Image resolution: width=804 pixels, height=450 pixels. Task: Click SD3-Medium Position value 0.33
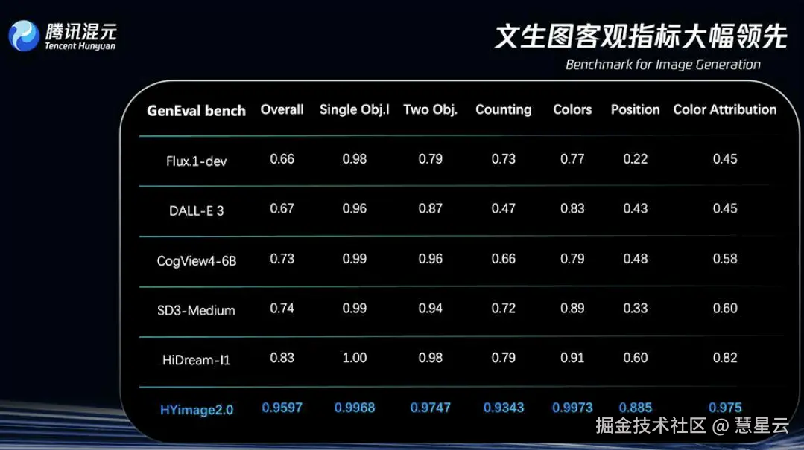(636, 309)
